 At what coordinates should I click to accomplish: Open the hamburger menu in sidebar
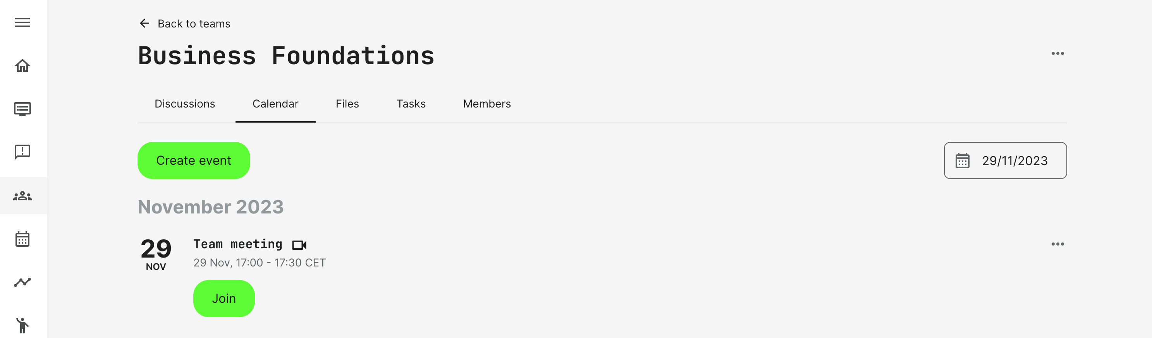click(22, 22)
